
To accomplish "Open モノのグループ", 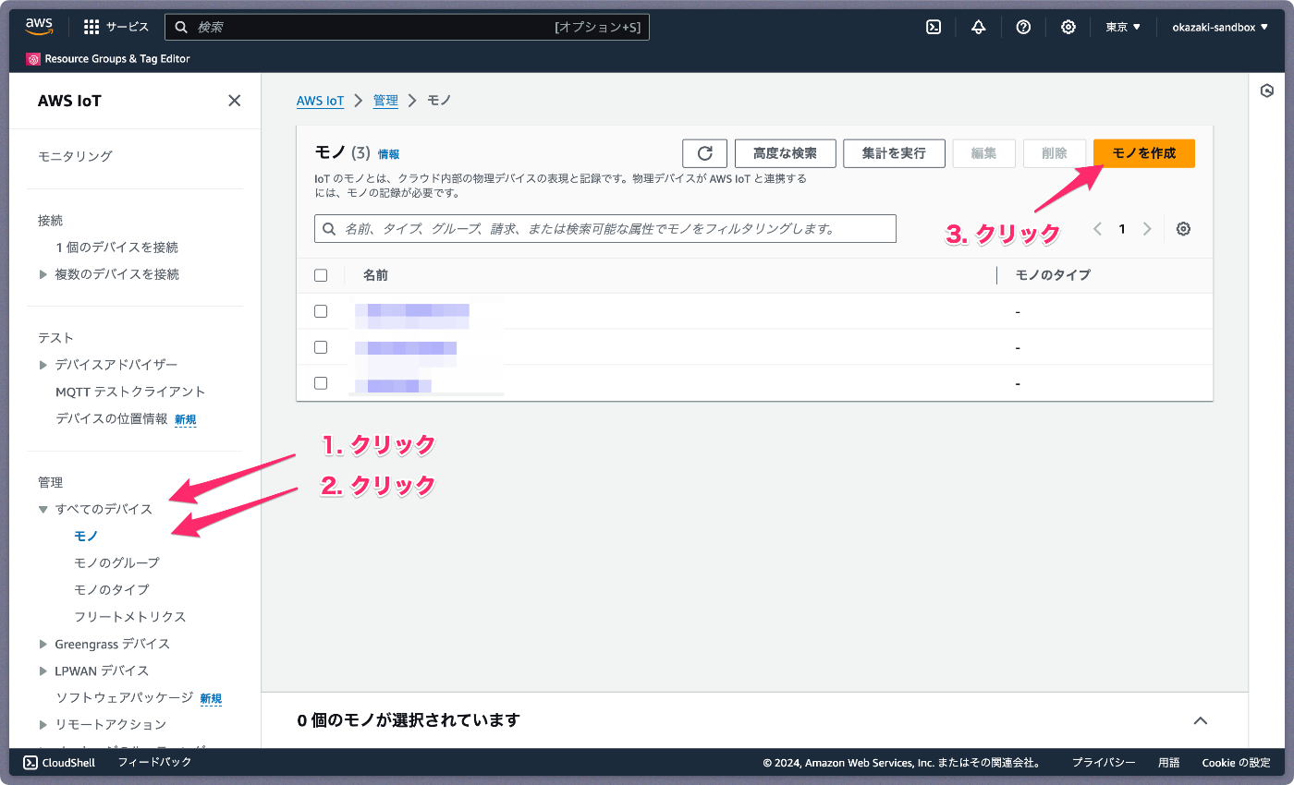I will pyautogui.click(x=116, y=562).
